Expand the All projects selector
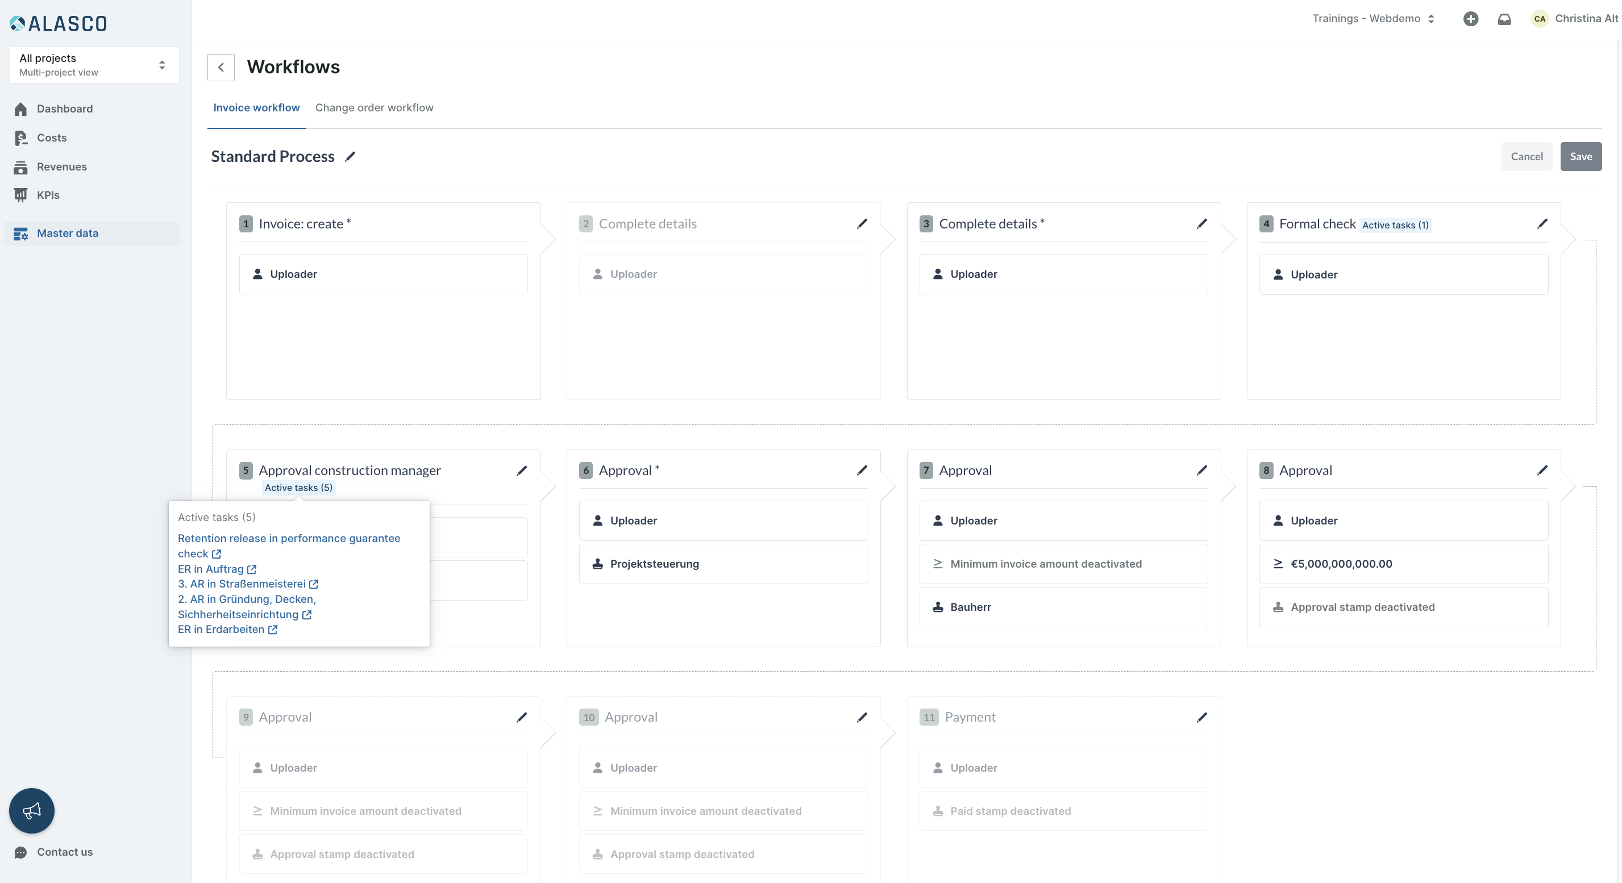Viewport: 1622px width, 883px height. click(94, 64)
